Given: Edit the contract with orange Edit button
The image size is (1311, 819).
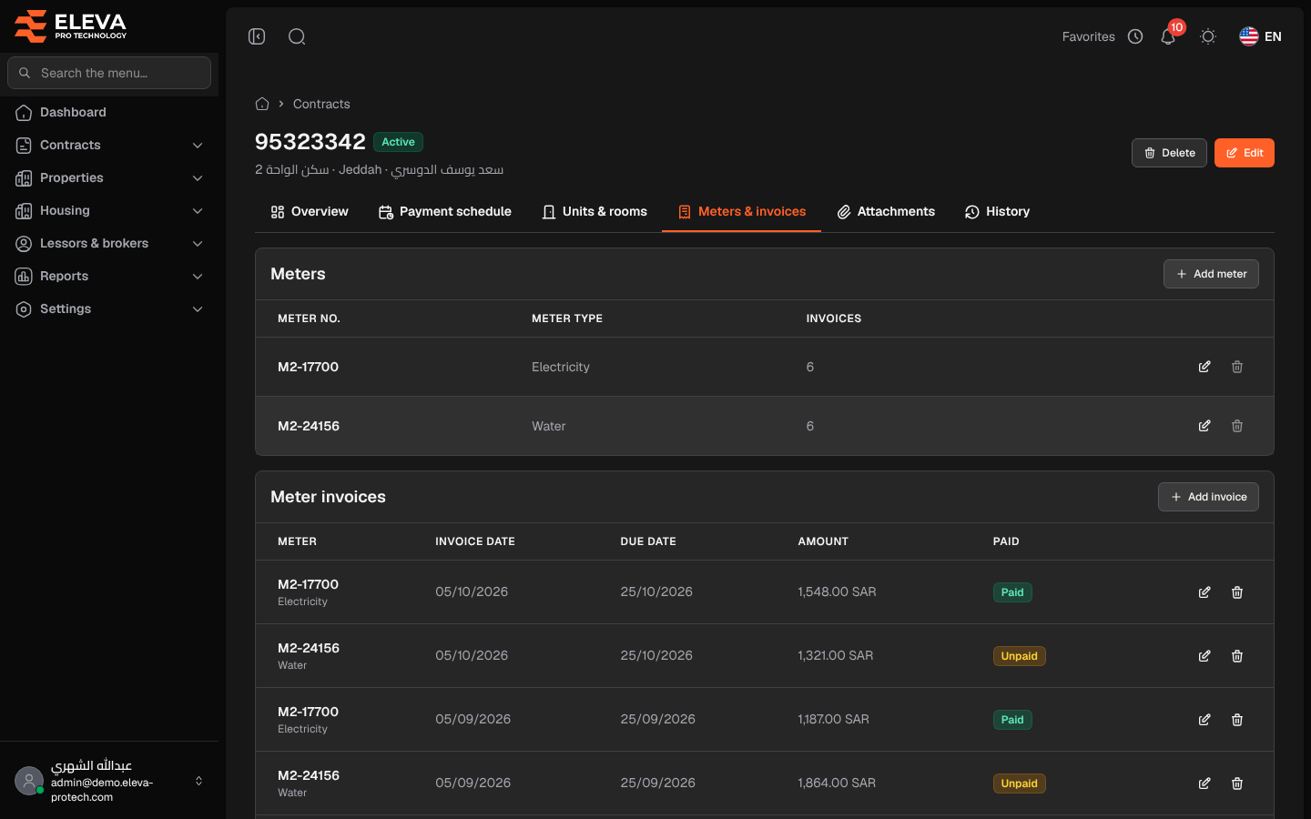Looking at the screenshot, I should coord(1245,153).
